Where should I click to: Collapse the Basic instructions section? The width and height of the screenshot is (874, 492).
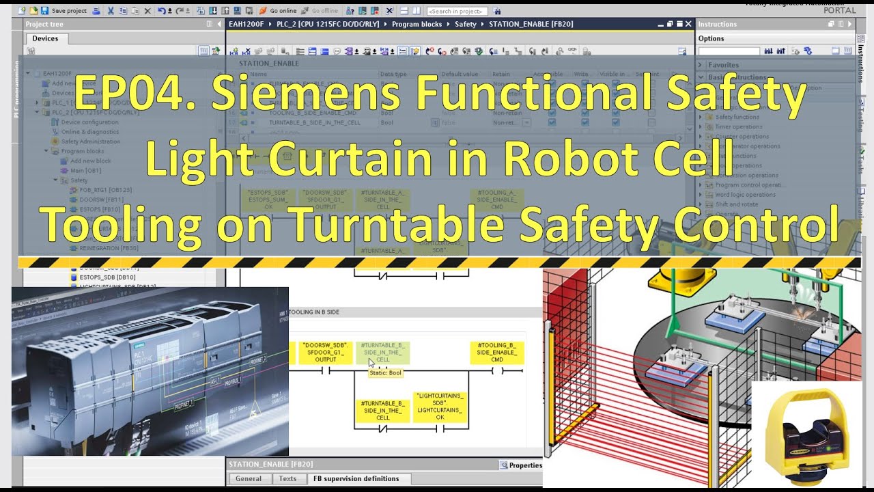pos(701,77)
